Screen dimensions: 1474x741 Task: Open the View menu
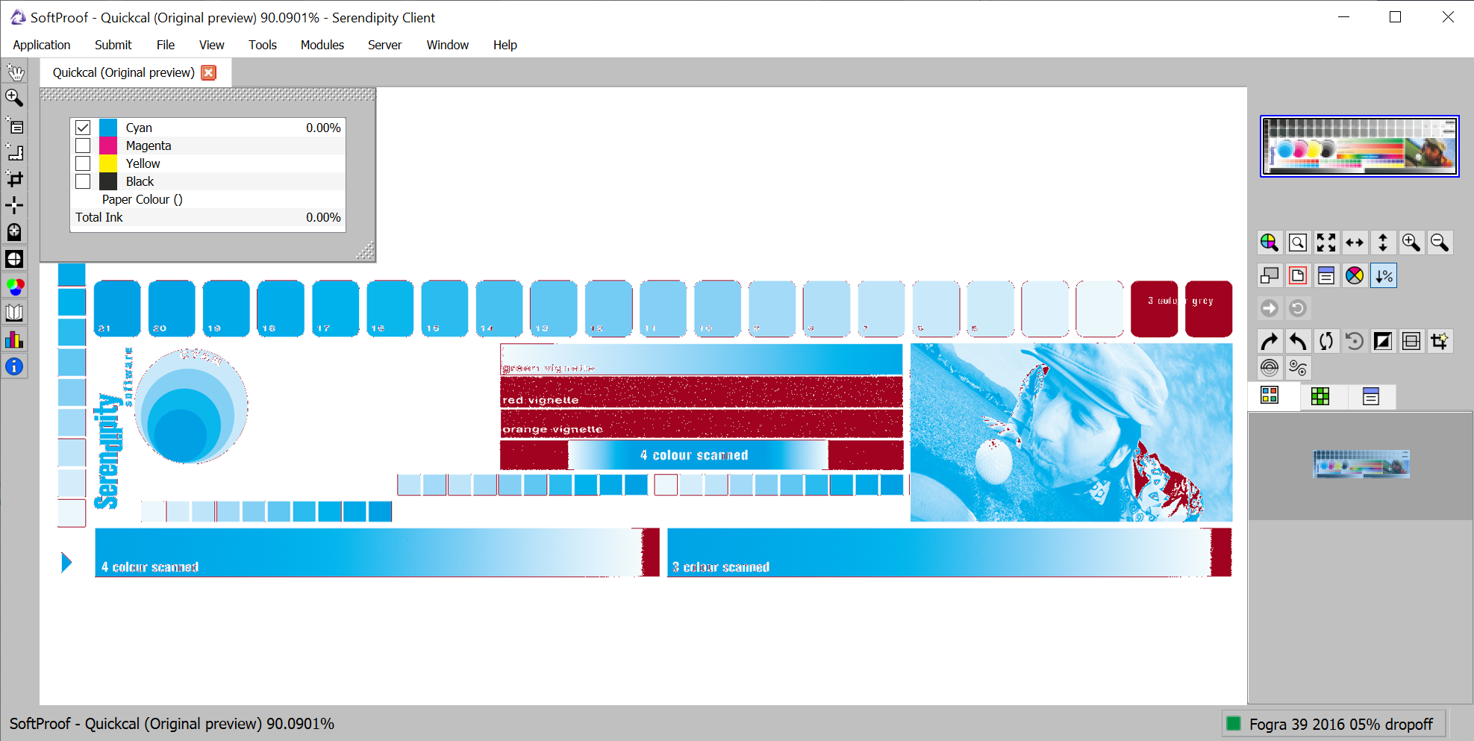(211, 45)
